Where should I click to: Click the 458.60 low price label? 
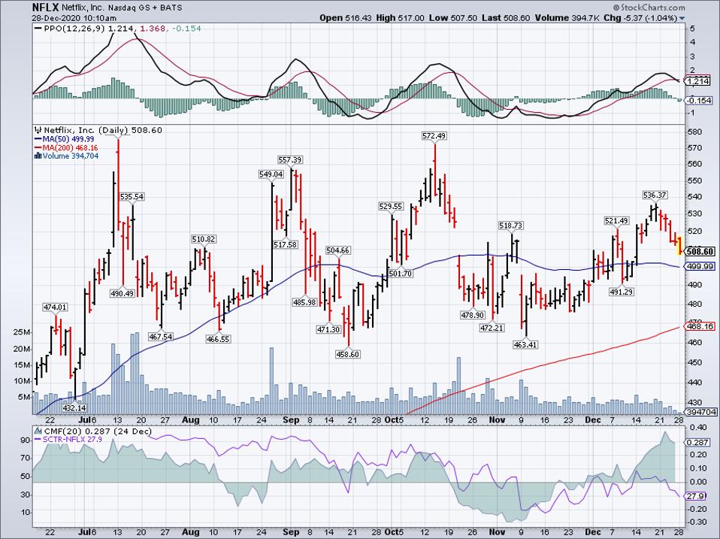pos(348,354)
